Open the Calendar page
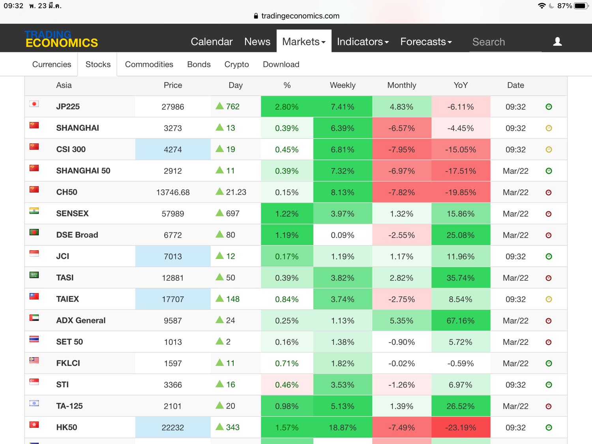The height and width of the screenshot is (444, 592). coord(212,41)
